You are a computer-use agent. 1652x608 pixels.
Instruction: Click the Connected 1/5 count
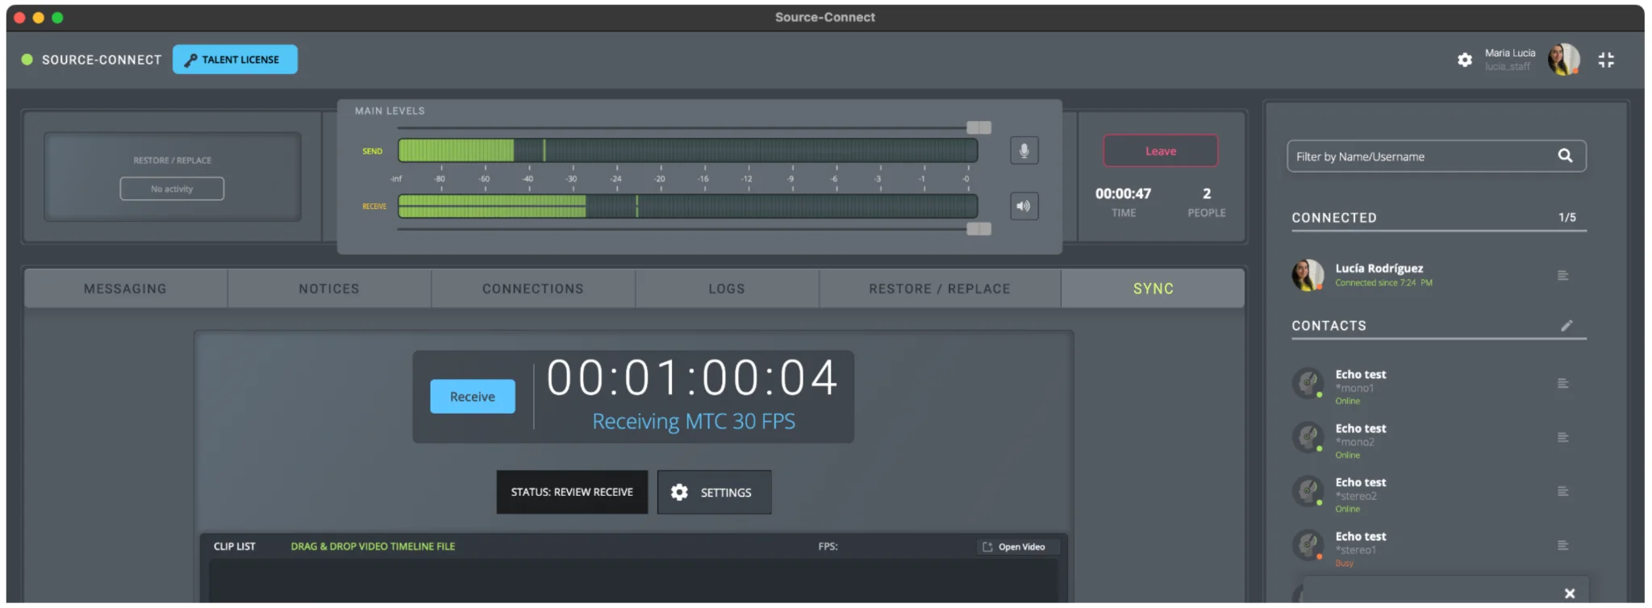point(1566,218)
